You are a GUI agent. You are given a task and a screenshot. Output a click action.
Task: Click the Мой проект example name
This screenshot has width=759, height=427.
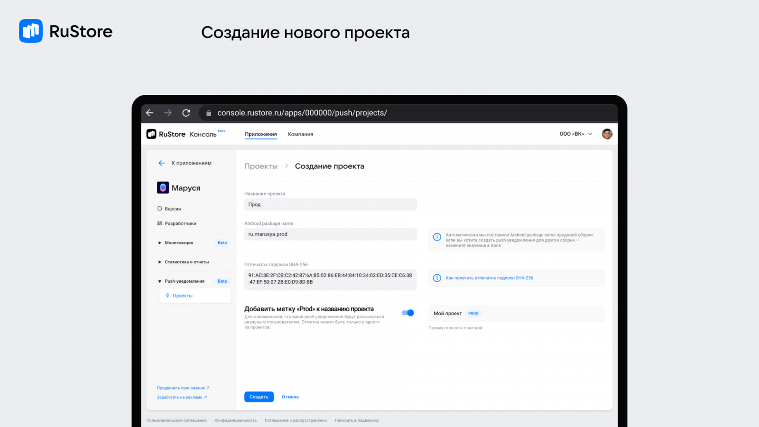click(x=447, y=314)
